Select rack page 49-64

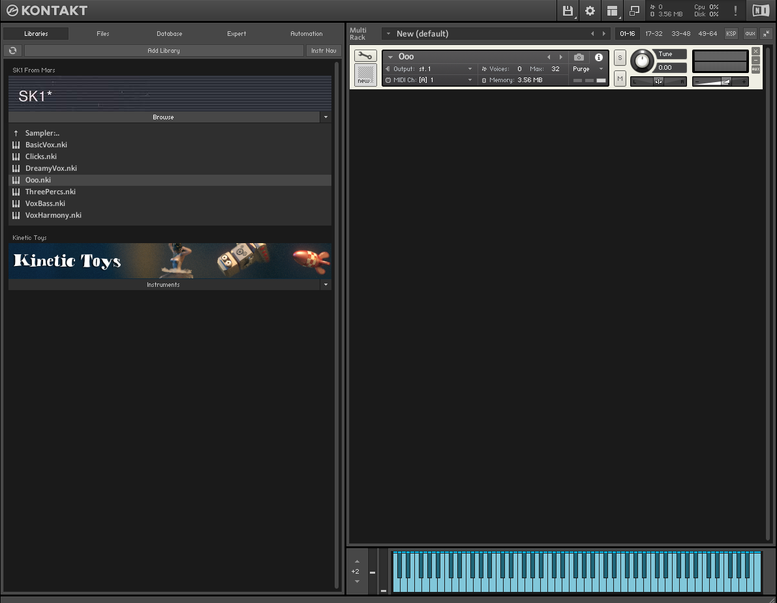pos(708,34)
